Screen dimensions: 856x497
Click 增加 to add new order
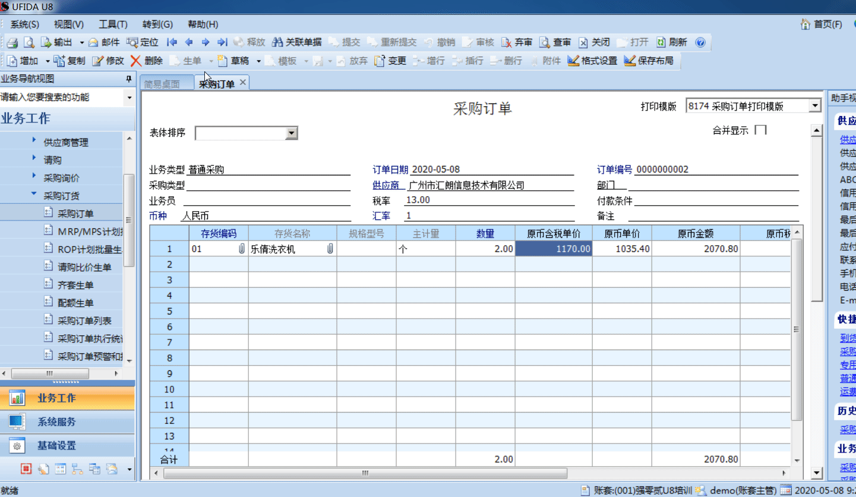pyautogui.click(x=23, y=61)
